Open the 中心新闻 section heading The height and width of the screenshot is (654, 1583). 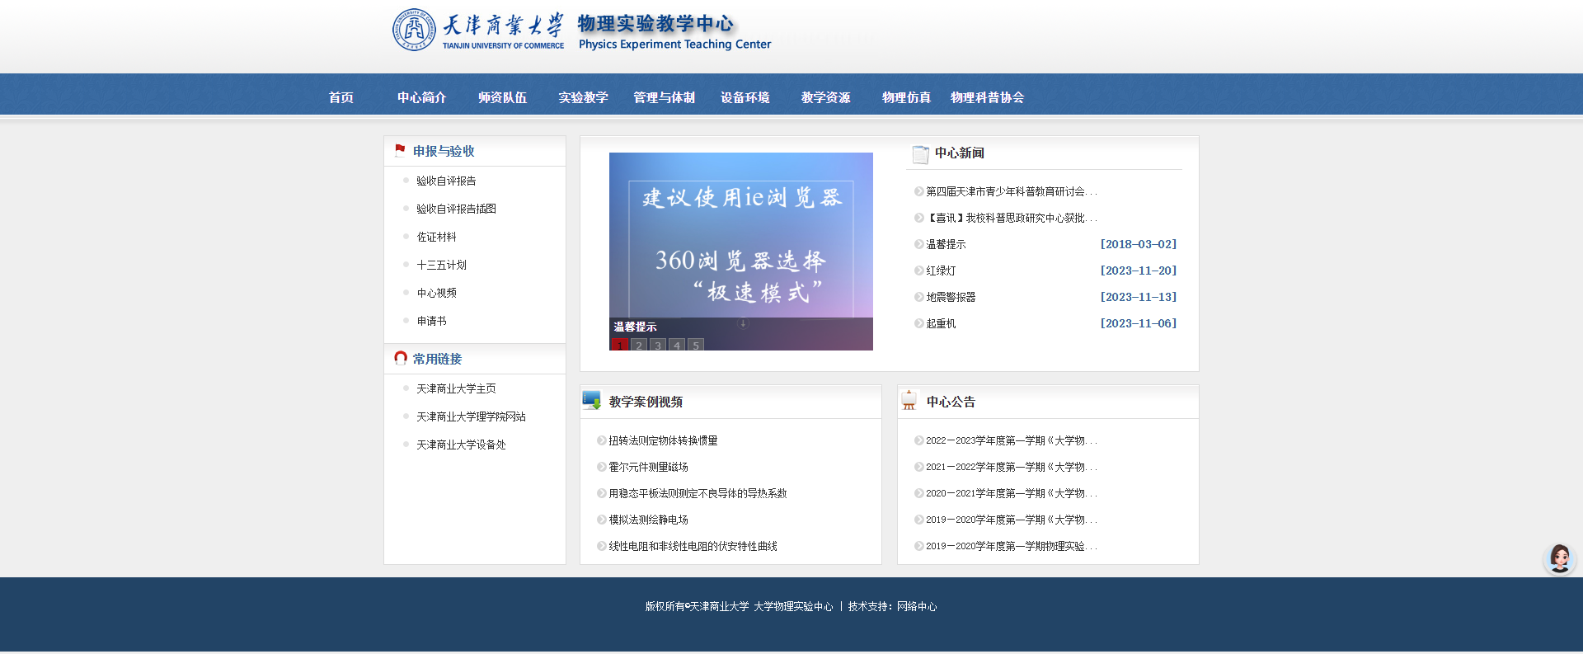click(x=959, y=153)
